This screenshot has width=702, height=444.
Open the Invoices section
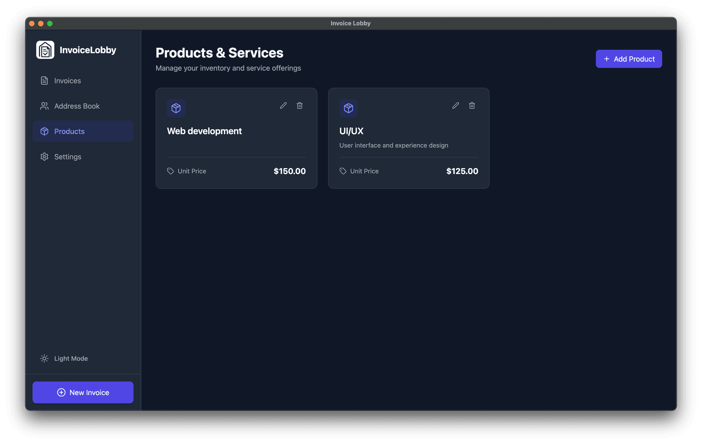click(67, 81)
